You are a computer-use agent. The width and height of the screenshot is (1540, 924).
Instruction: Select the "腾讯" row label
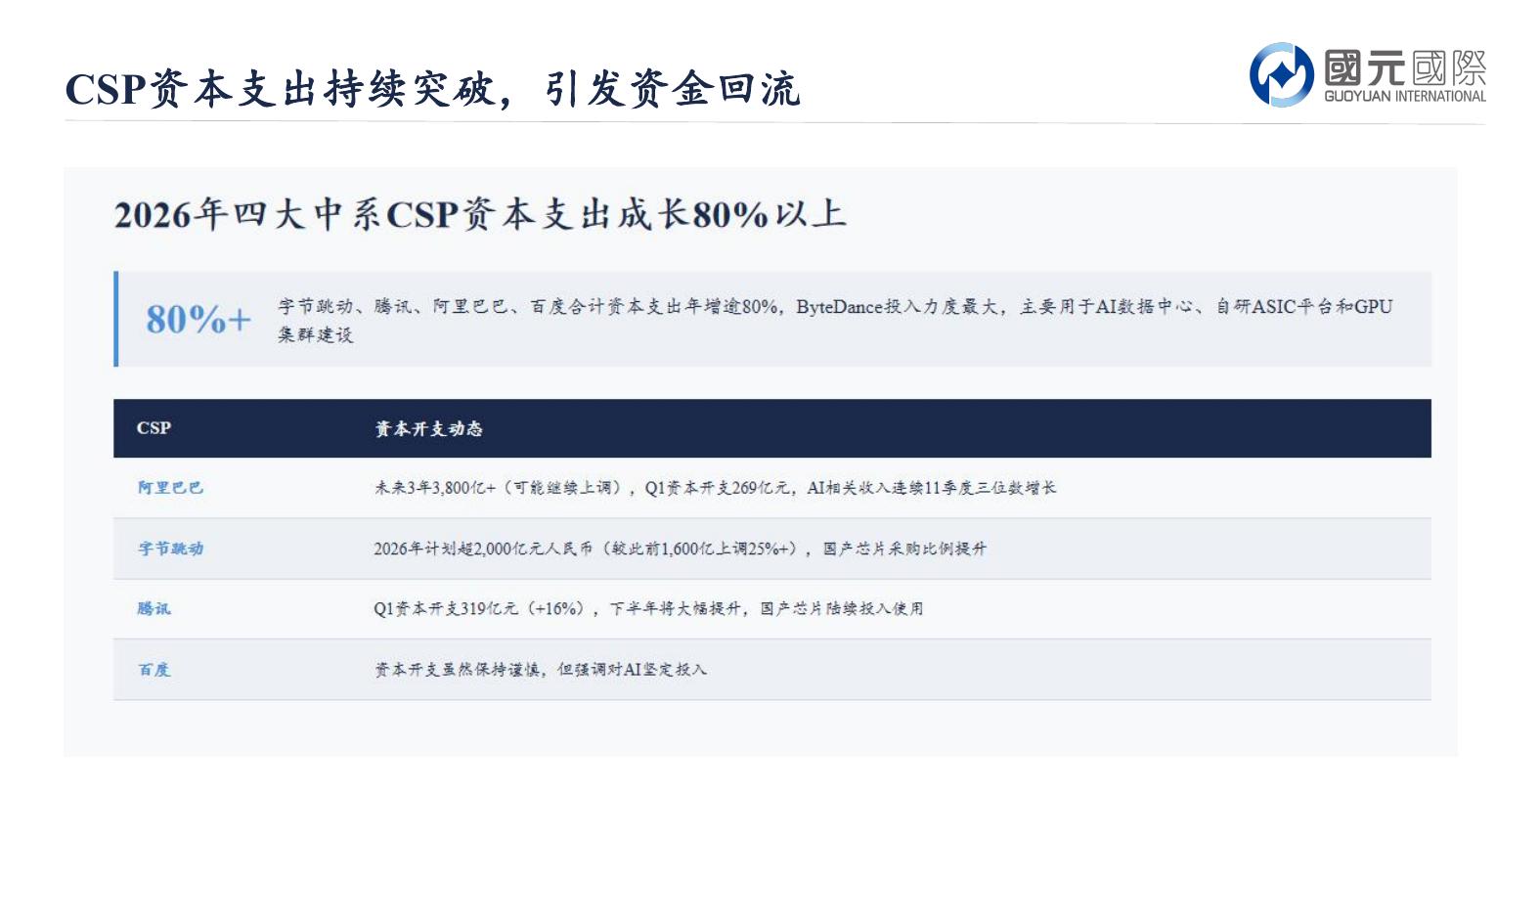(154, 608)
